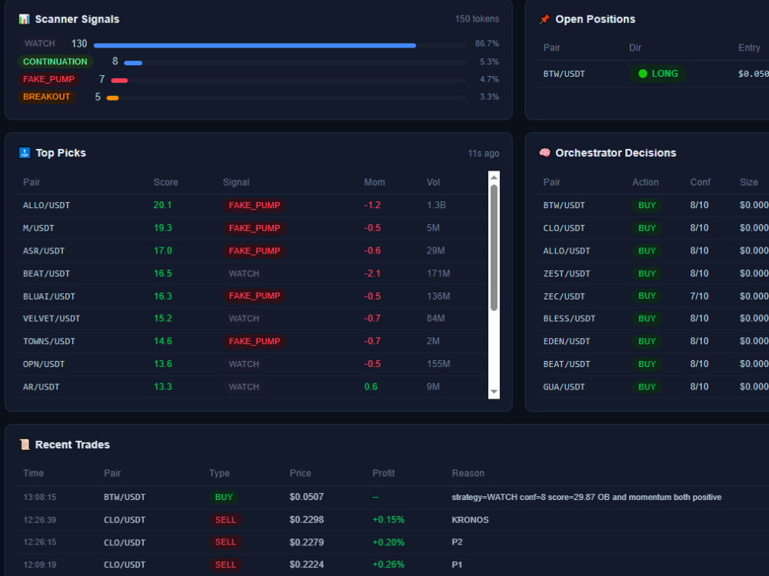
Task: Select OPN/USDT pair in Top Picks
Action: coord(44,364)
